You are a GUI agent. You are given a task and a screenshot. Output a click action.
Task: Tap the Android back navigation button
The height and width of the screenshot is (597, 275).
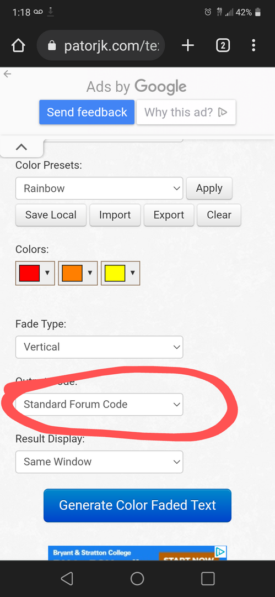67,579
